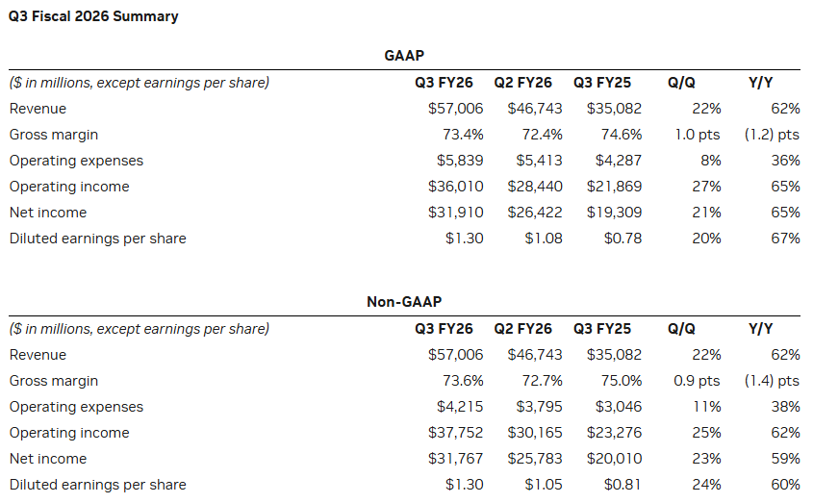This screenshot has height=503, width=813.
Task: Select the GAAP diluted EPS value $0.78
Action: click(622, 239)
